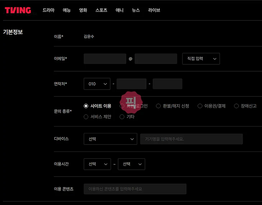Click the TVING logo
Viewport: 262px width, 205px height.
click(x=18, y=10)
